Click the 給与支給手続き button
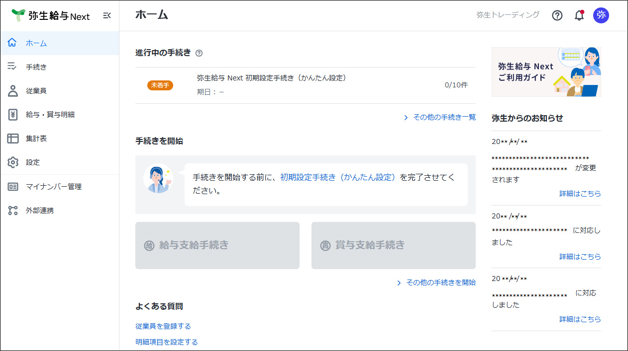Viewport: 628px width, 351px height. 217,245
